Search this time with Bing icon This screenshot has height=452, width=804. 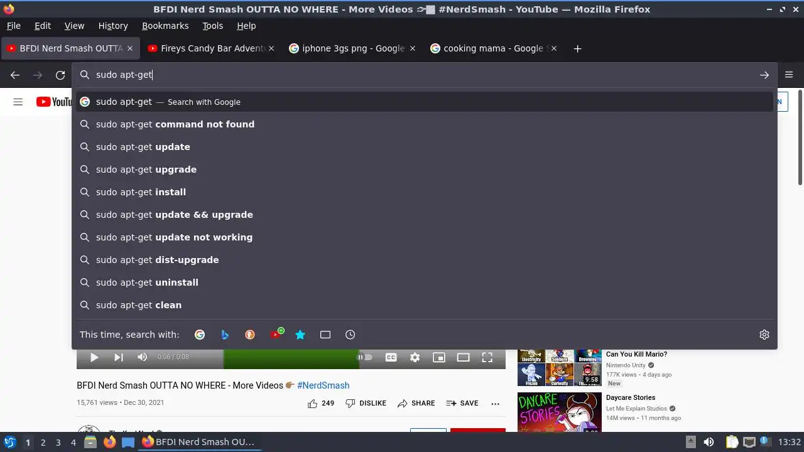click(x=225, y=335)
